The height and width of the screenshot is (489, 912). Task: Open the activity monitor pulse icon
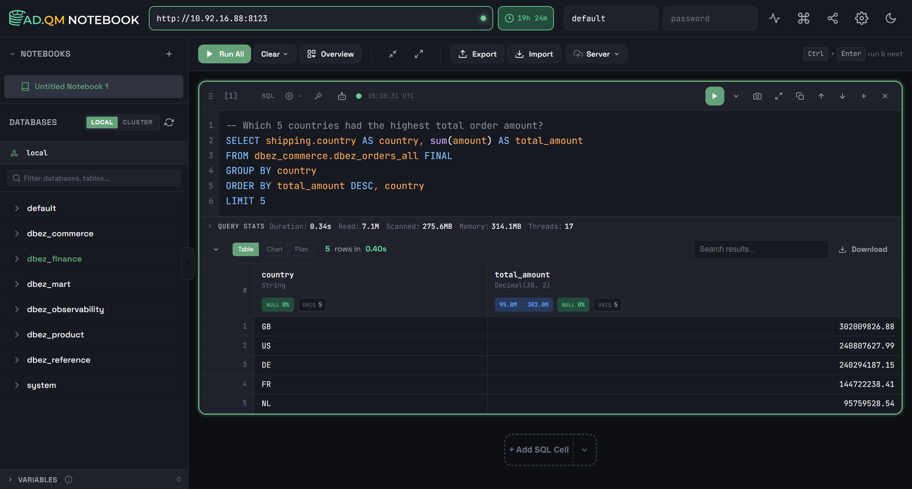(774, 19)
